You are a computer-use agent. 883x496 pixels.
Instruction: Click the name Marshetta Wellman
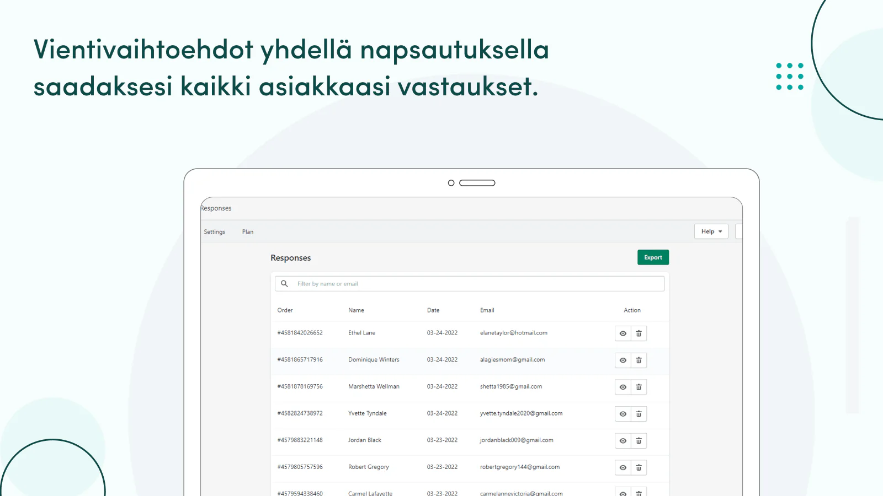click(x=374, y=387)
